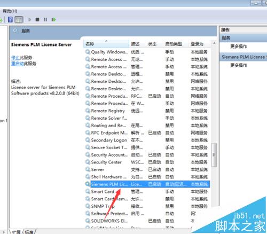Click the Start Service play icon
This screenshot has height=234, width=267.
coord(30,19)
